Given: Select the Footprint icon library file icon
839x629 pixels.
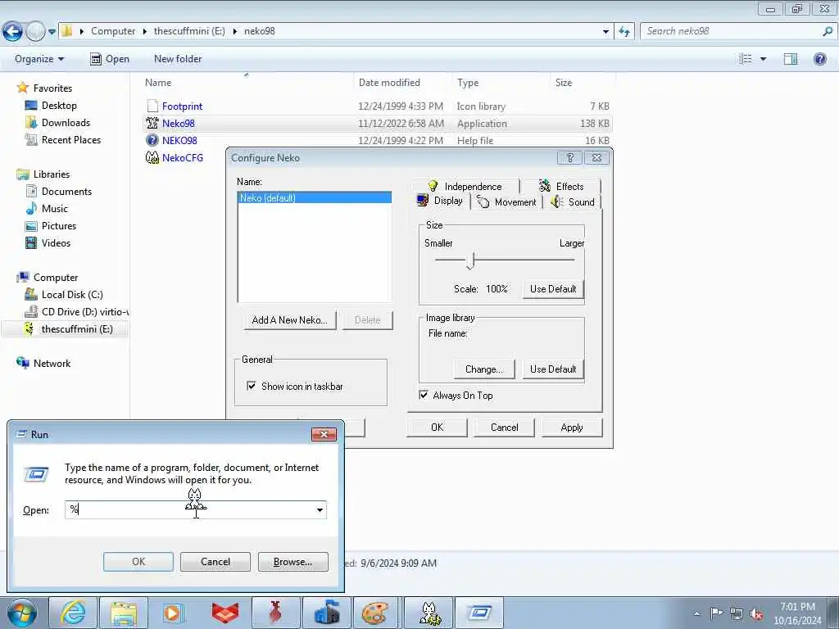Looking at the screenshot, I should (152, 106).
